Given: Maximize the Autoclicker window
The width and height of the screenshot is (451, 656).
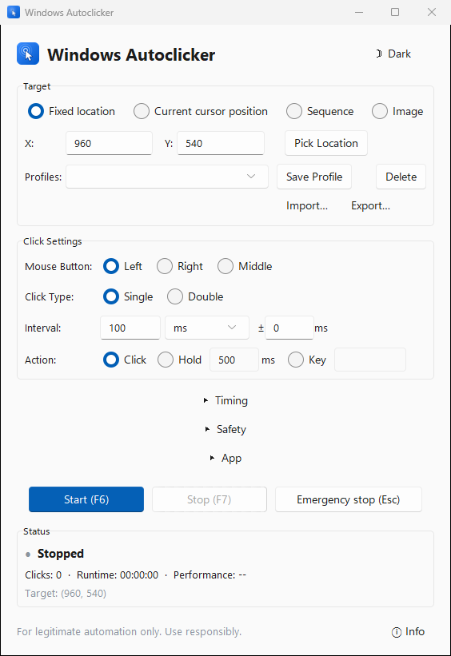Looking at the screenshot, I should pos(395,12).
